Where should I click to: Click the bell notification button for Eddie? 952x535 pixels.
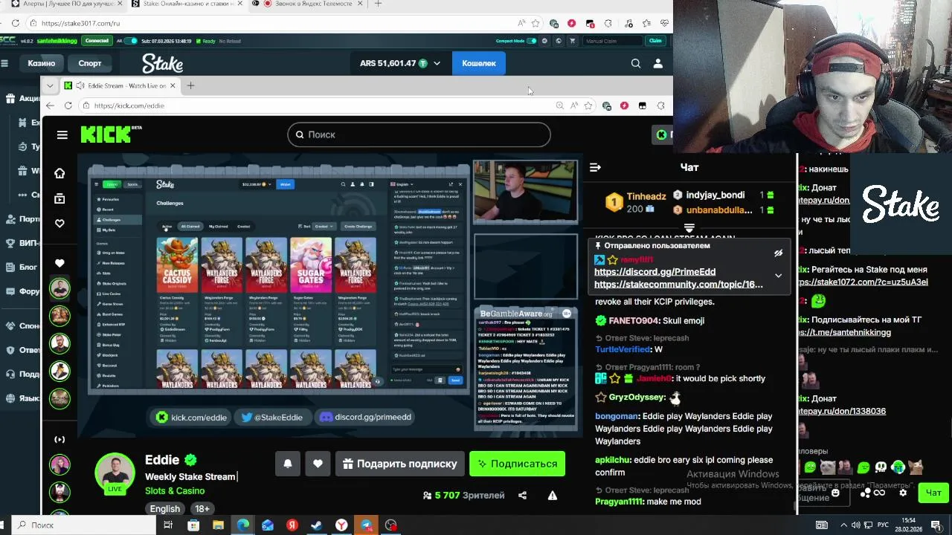[x=288, y=464]
